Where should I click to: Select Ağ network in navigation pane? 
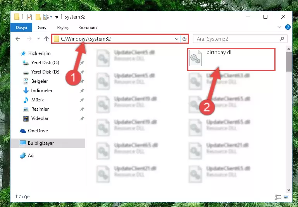click(x=27, y=156)
